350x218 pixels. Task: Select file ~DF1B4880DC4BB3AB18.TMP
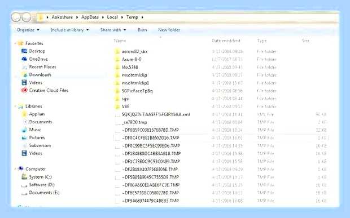(x=151, y=154)
